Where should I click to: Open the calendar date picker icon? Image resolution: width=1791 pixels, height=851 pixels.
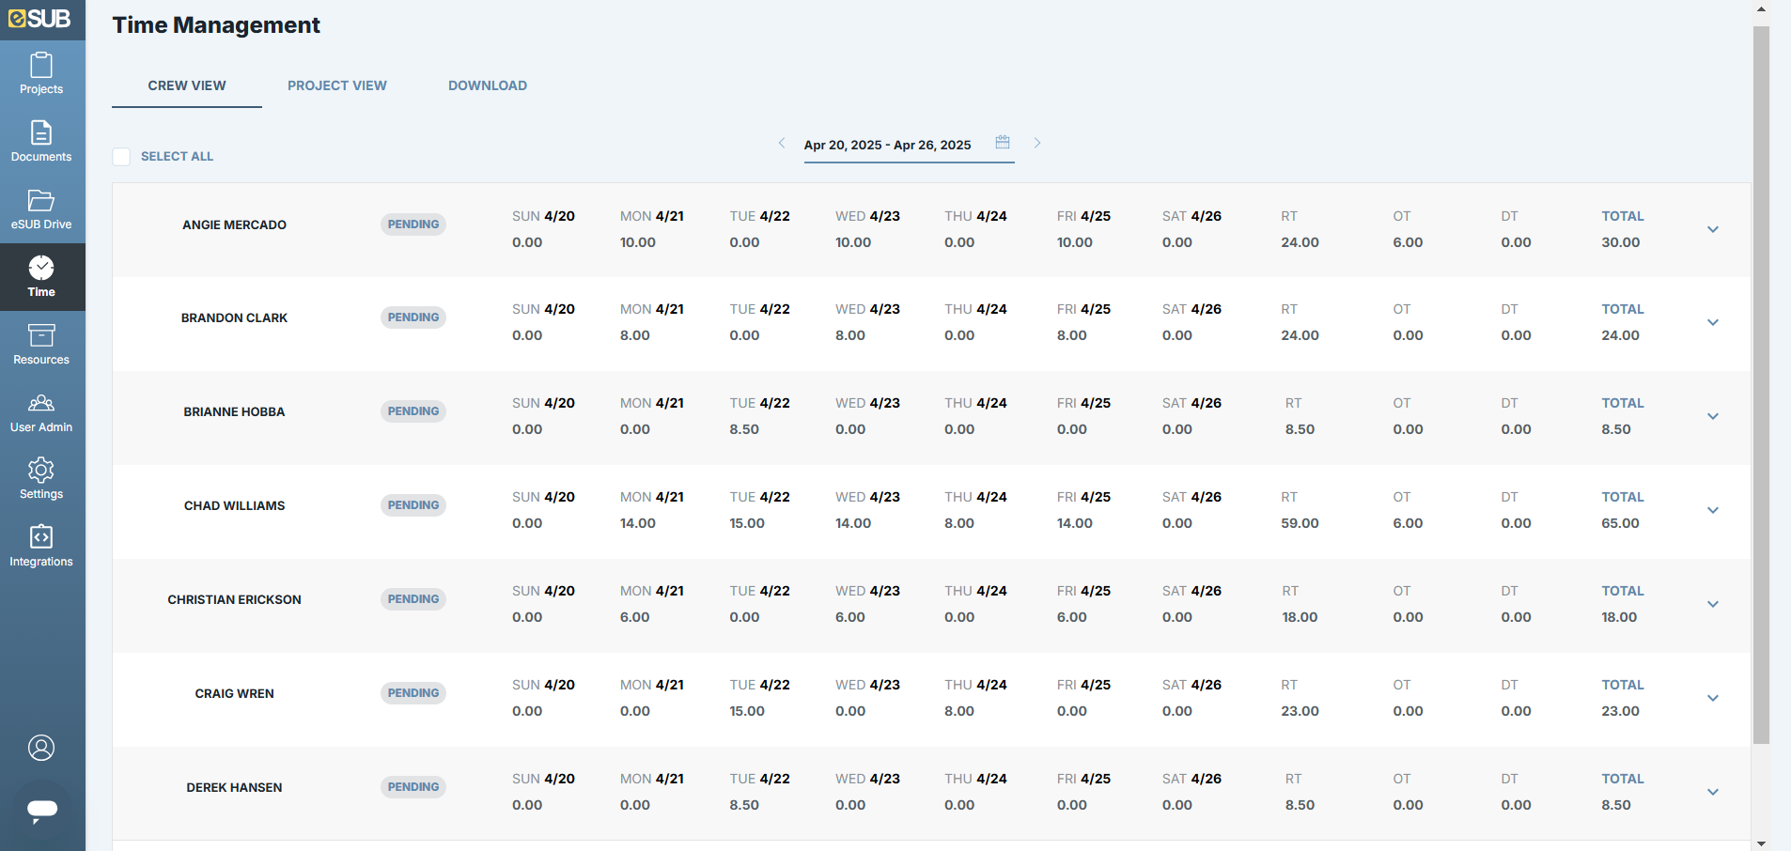pos(1003,143)
